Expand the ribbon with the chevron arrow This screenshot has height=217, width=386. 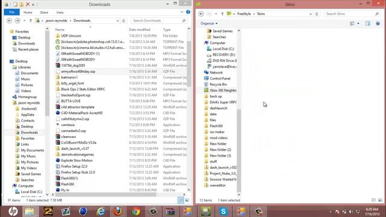[x=182, y=12]
